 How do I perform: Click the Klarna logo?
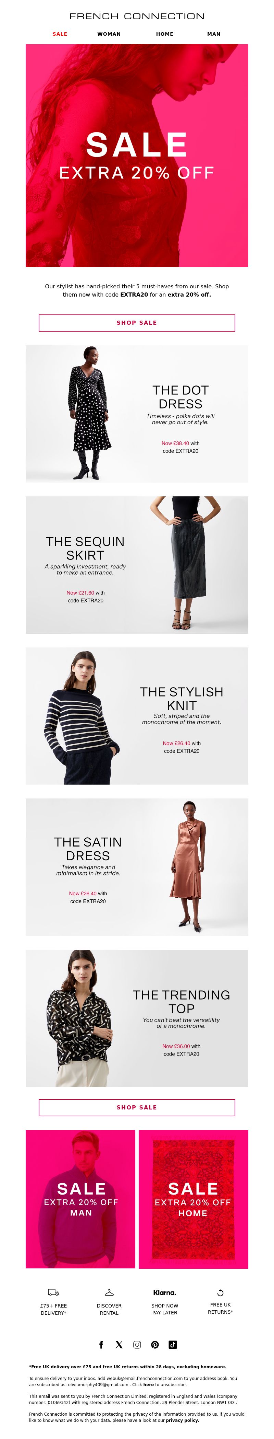coord(165,1292)
